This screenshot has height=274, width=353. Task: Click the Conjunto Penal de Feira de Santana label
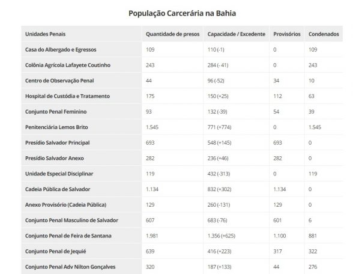click(x=68, y=236)
